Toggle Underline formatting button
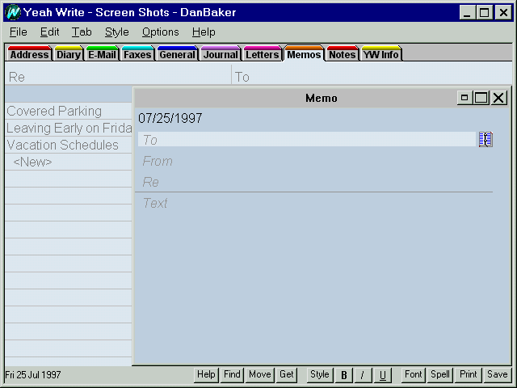The width and height of the screenshot is (517, 388). point(382,375)
